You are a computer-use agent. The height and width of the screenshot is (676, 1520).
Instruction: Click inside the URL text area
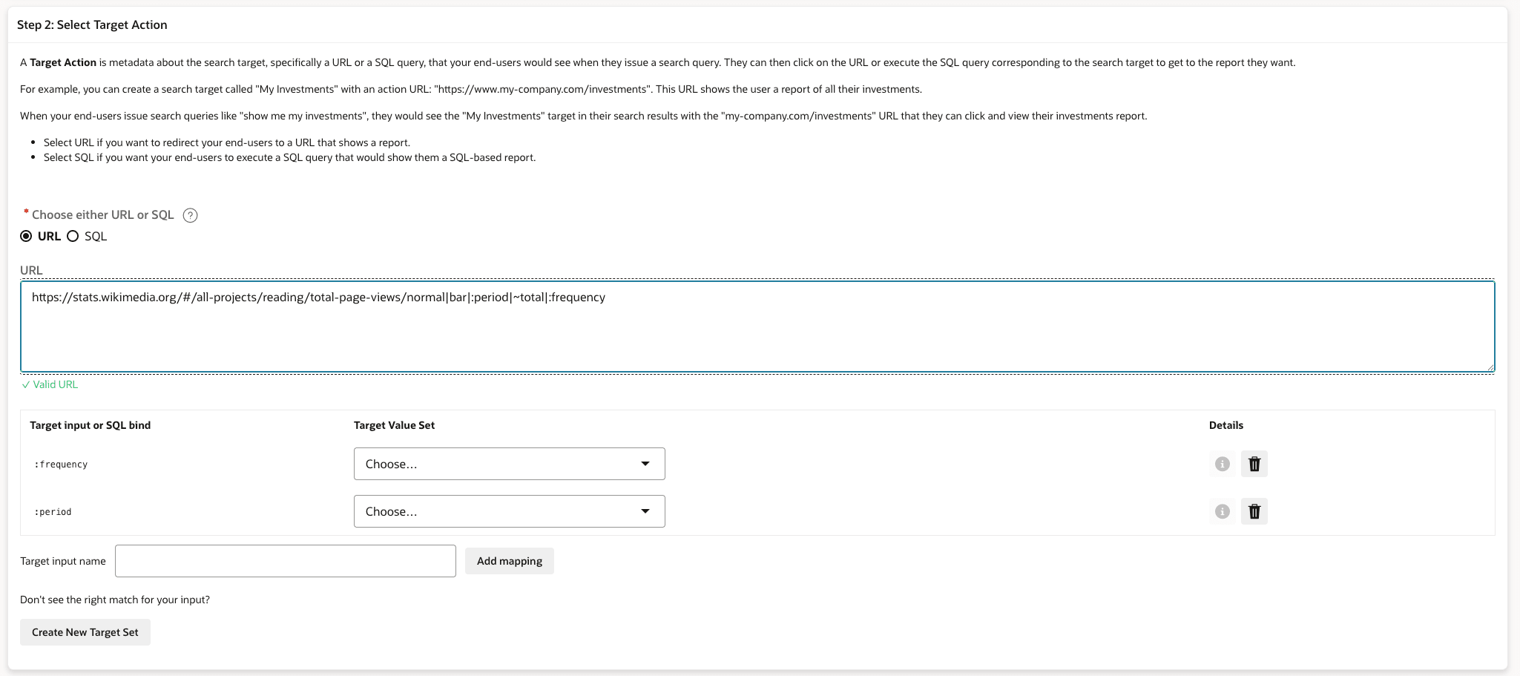757,326
